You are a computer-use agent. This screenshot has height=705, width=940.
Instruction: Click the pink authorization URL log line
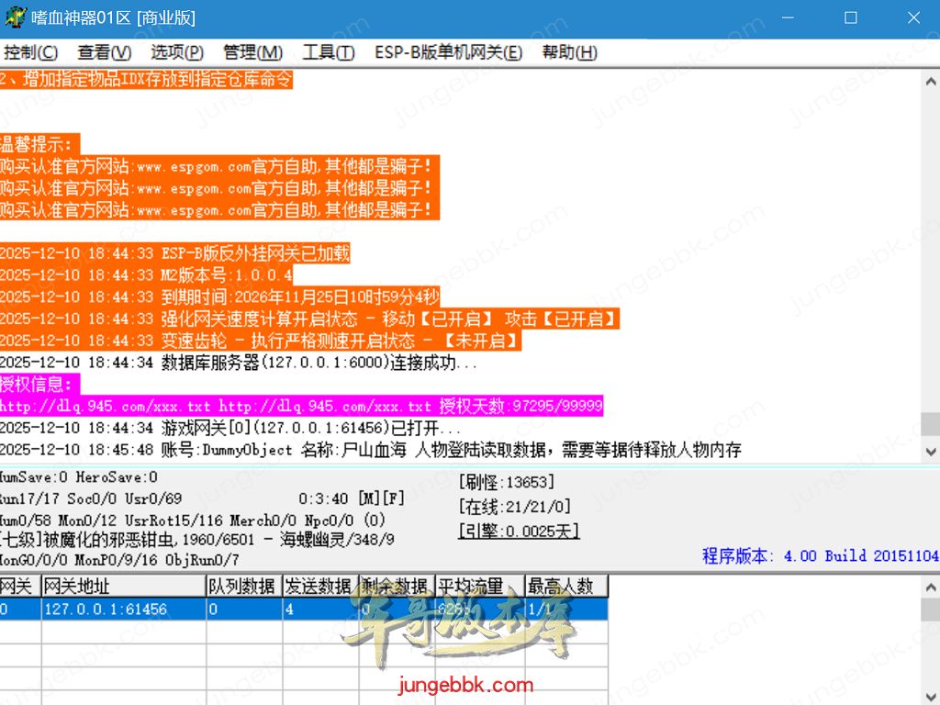pyautogui.click(x=301, y=406)
